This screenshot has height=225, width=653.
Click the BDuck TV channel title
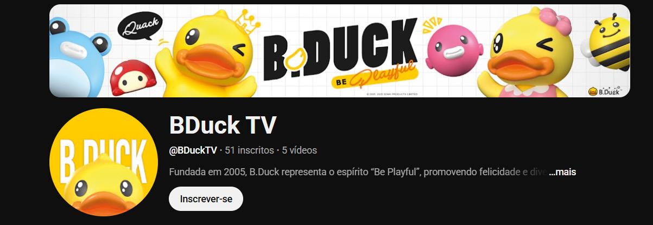(223, 125)
